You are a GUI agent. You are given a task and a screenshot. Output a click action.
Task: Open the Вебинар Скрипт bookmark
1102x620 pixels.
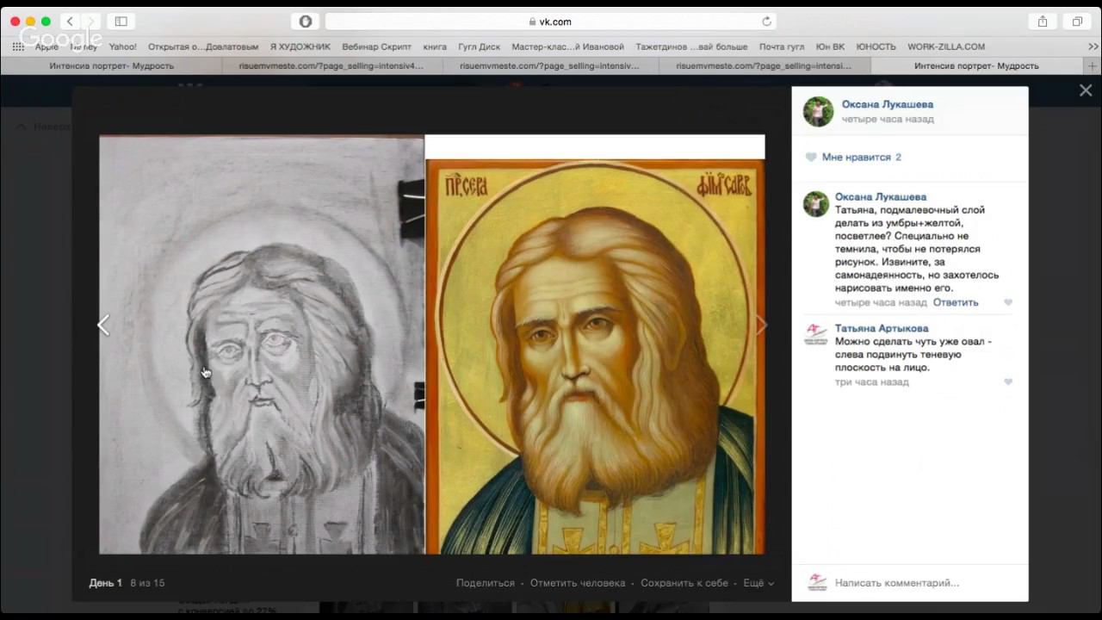point(376,46)
